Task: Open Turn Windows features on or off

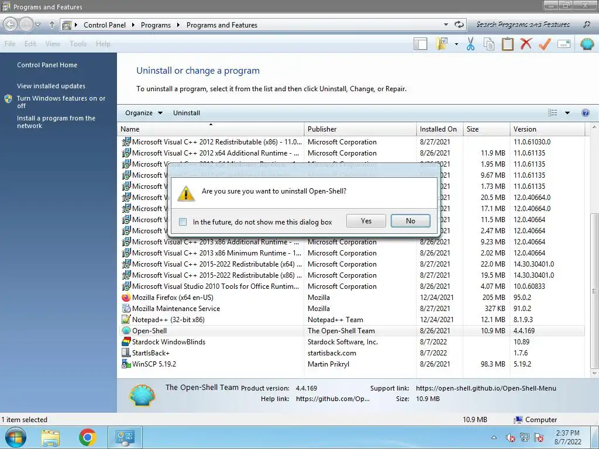Action: pyautogui.click(x=61, y=102)
